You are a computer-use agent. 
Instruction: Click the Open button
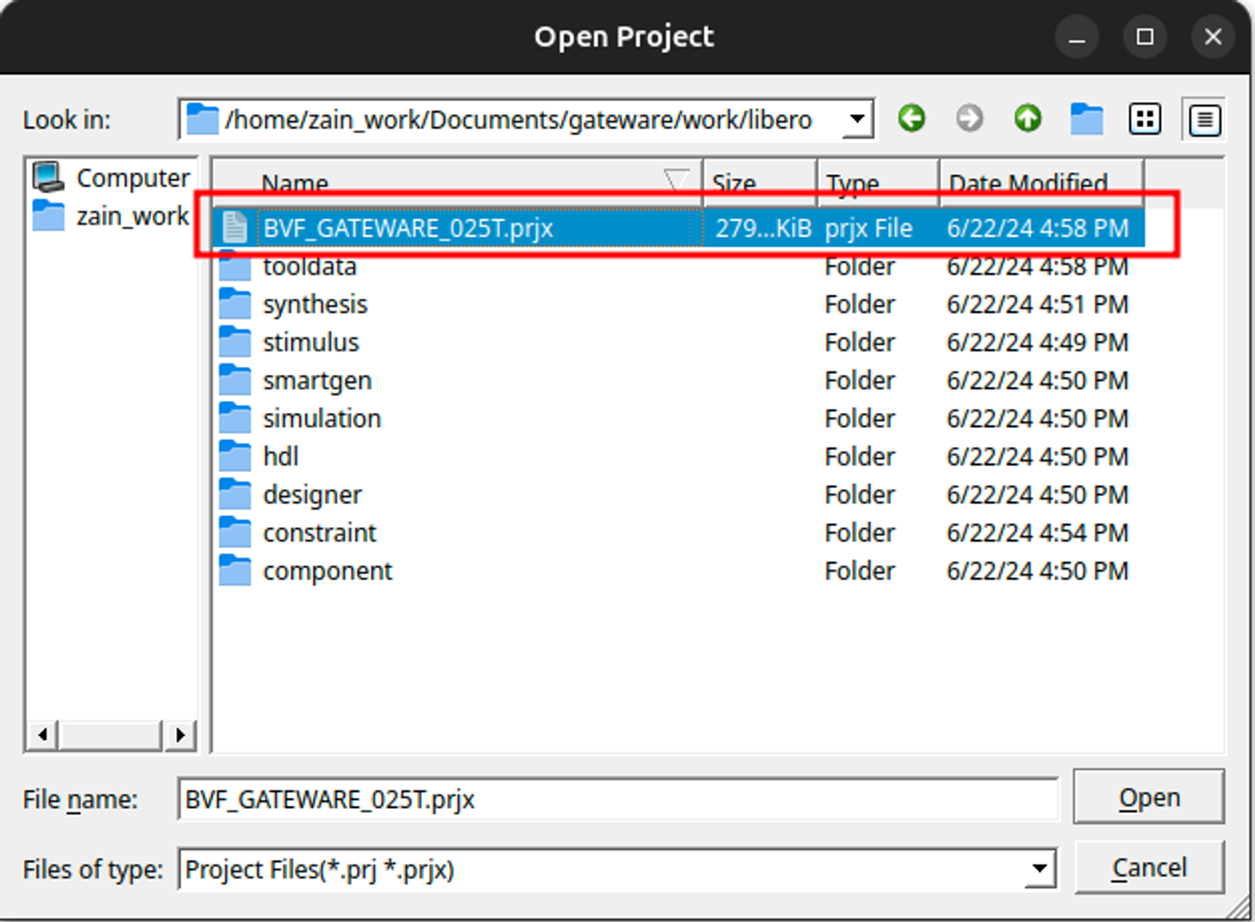[1148, 797]
